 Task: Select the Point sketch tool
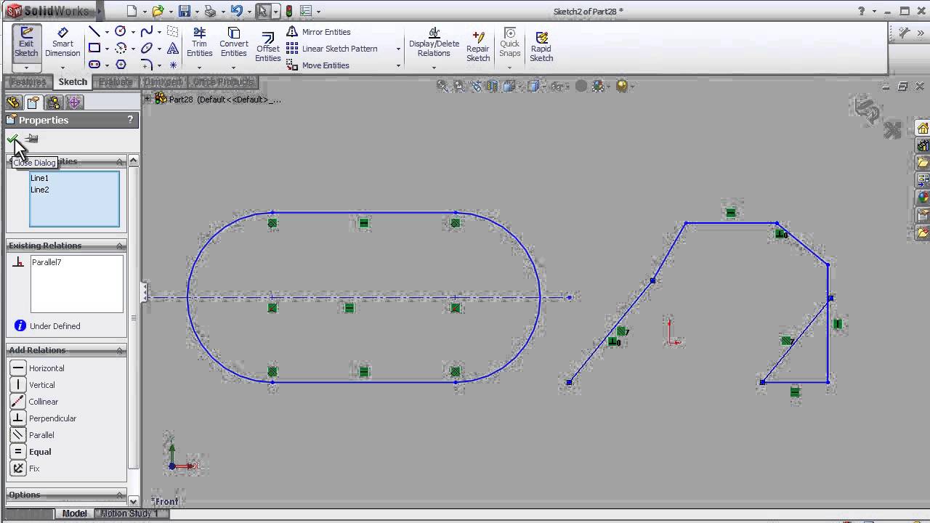173,65
